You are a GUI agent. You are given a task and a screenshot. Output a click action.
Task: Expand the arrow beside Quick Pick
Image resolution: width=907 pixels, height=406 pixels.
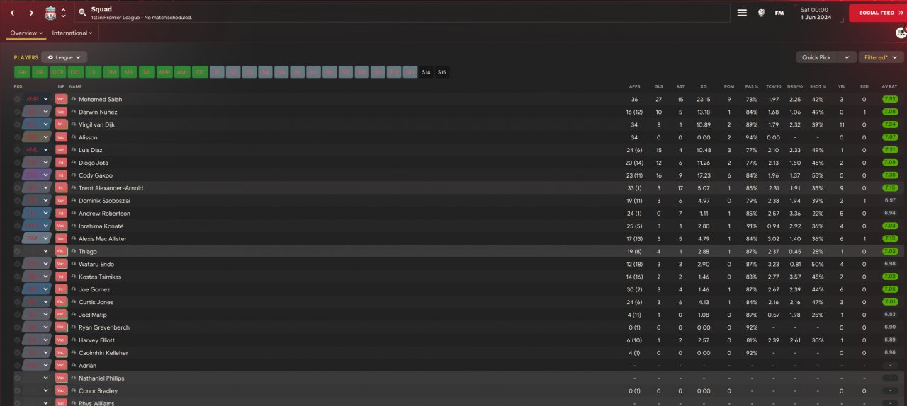848,57
